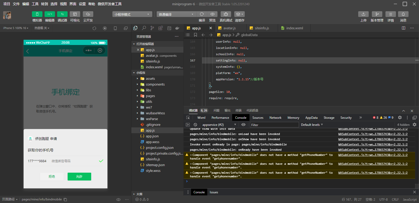The image size is (419, 203).
Task: Click the preview eye icon
Action: click(213, 14)
